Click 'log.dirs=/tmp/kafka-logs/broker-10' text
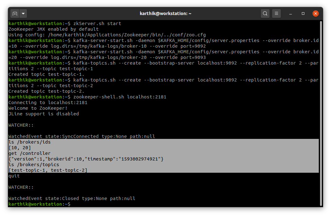Screen dimensions: 331x216 coord(99,46)
